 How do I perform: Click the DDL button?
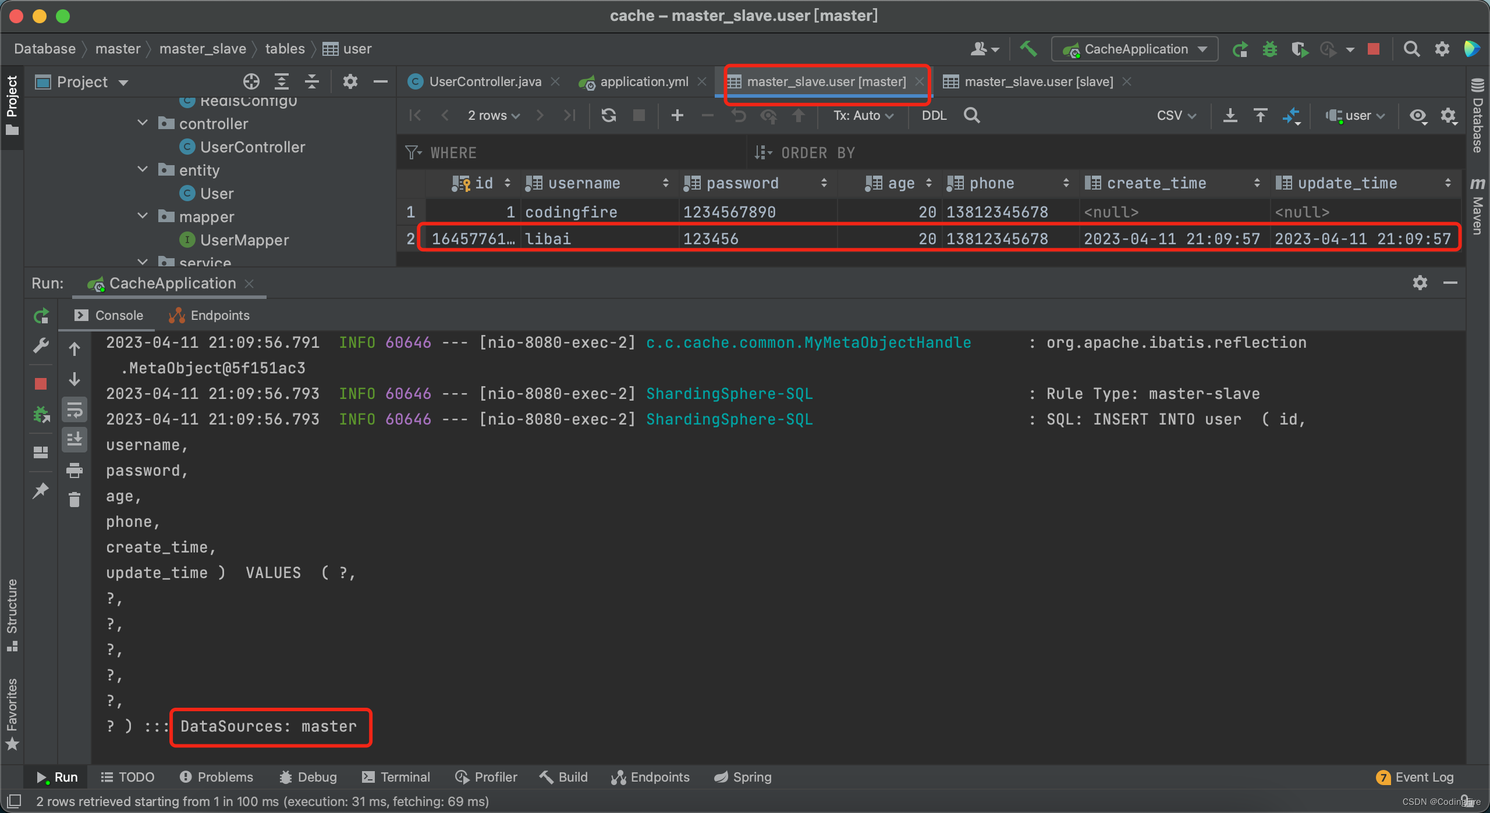click(934, 115)
